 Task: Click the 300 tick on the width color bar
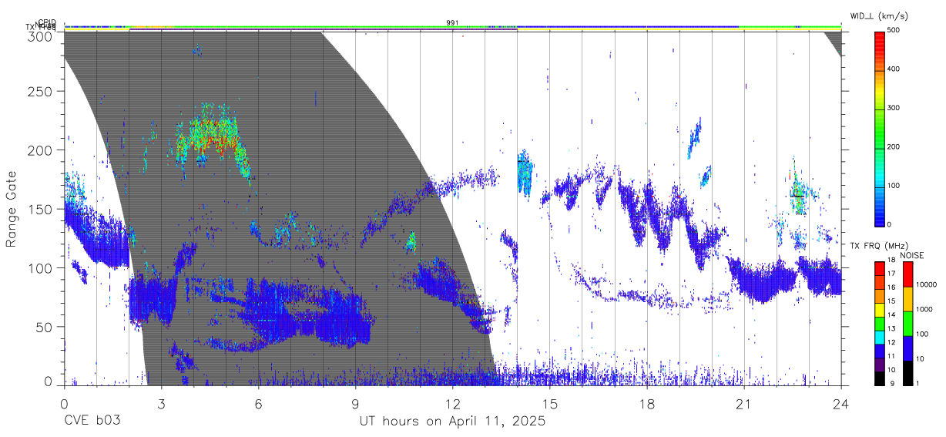pos(894,108)
